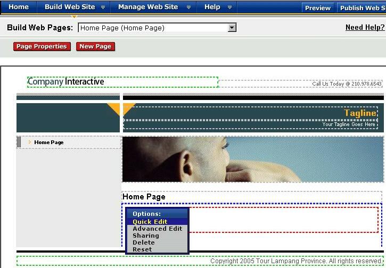Create a page with New Page button
386x268 pixels.
tap(95, 46)
